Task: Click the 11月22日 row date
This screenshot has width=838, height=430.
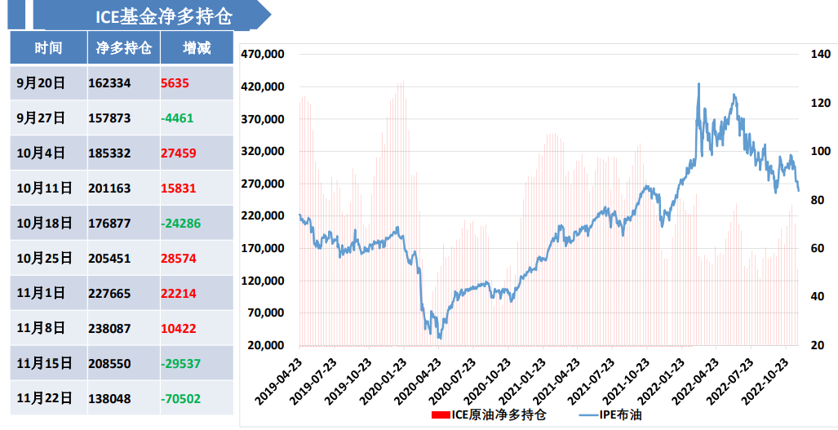Action: (44, 398)
